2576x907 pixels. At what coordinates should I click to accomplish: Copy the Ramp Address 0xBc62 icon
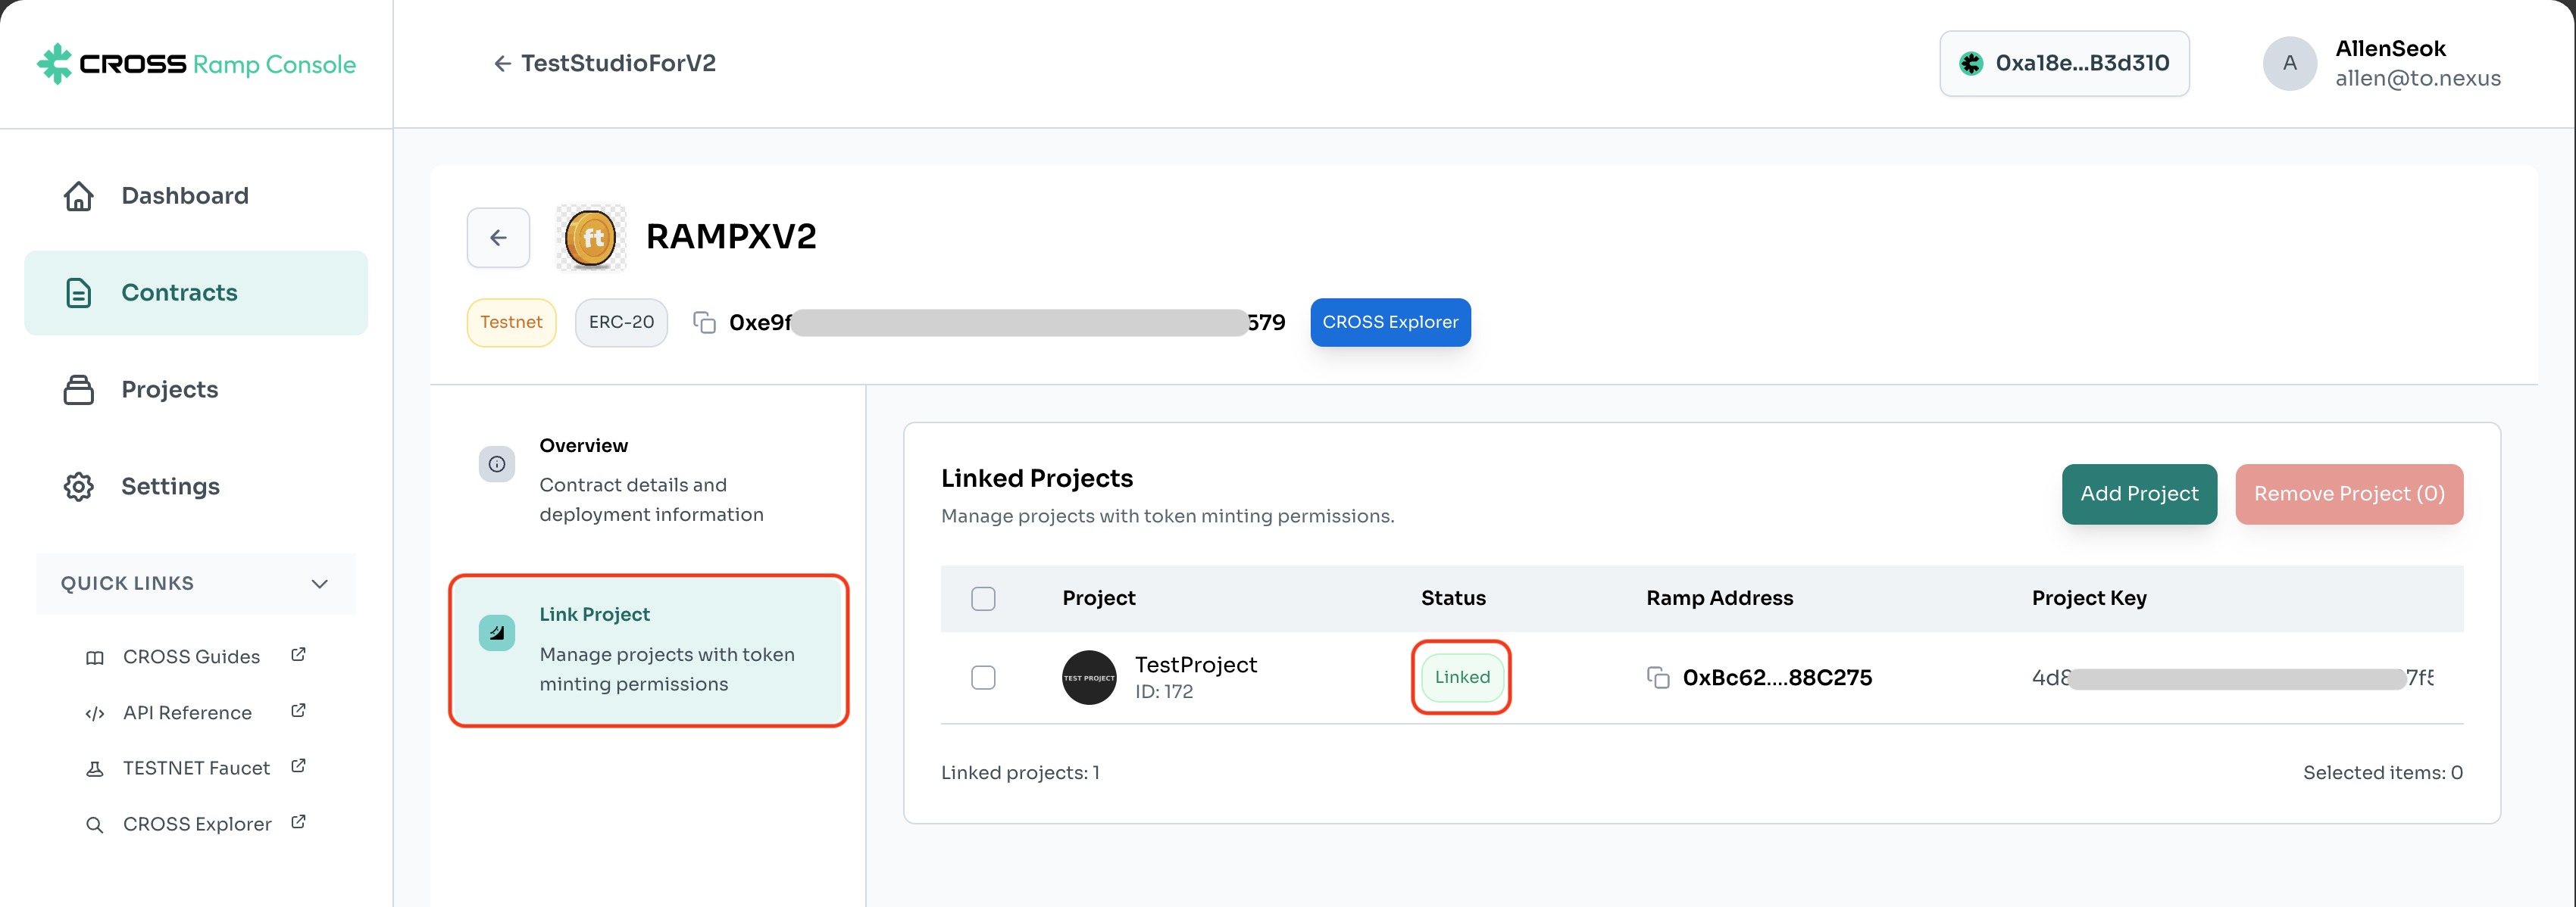pos(1657,678)
